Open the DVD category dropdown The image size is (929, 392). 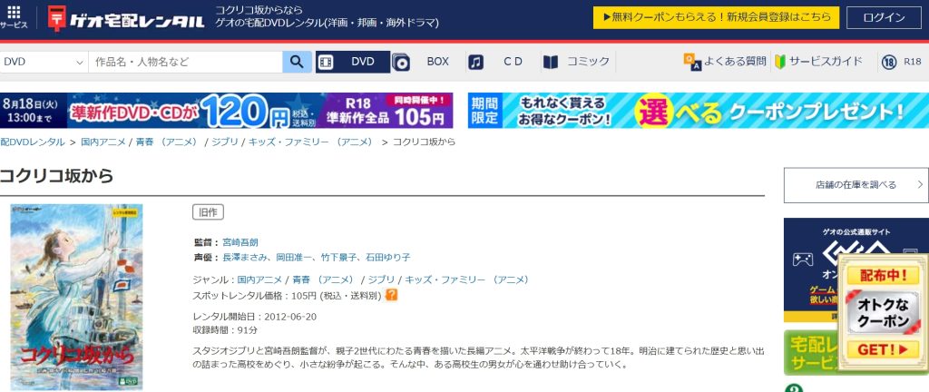[44, 62]
